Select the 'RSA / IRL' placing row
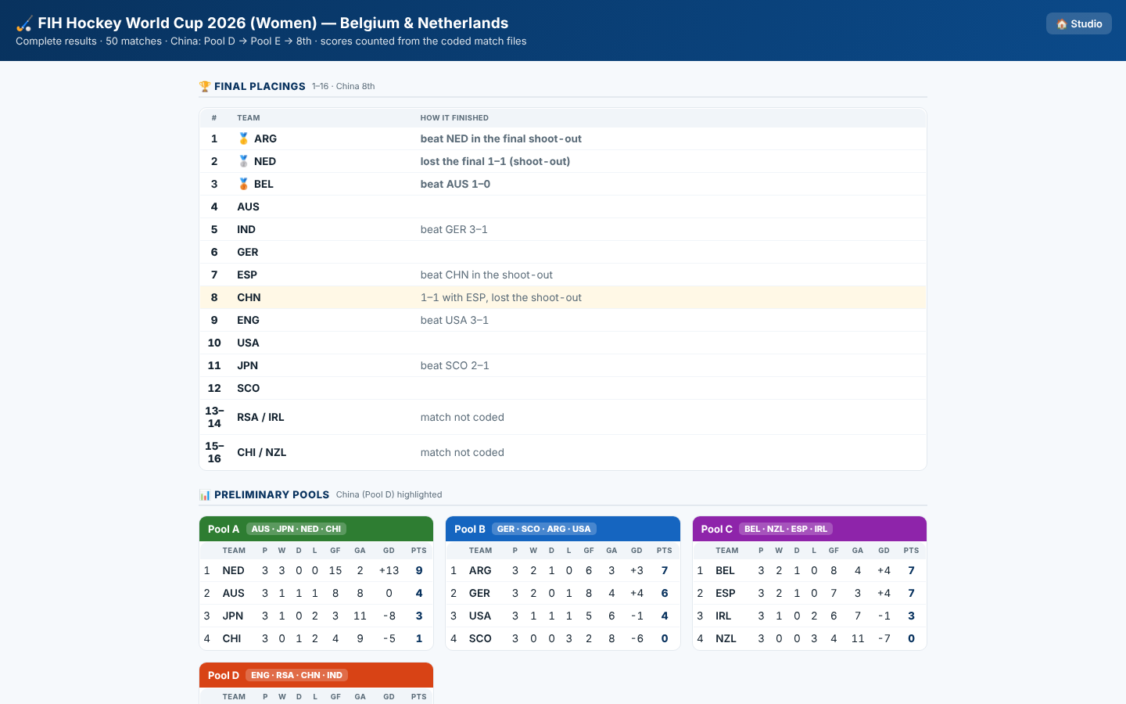Image resolution: width=1126 pixels, height=704 pixels. (563, 417)
